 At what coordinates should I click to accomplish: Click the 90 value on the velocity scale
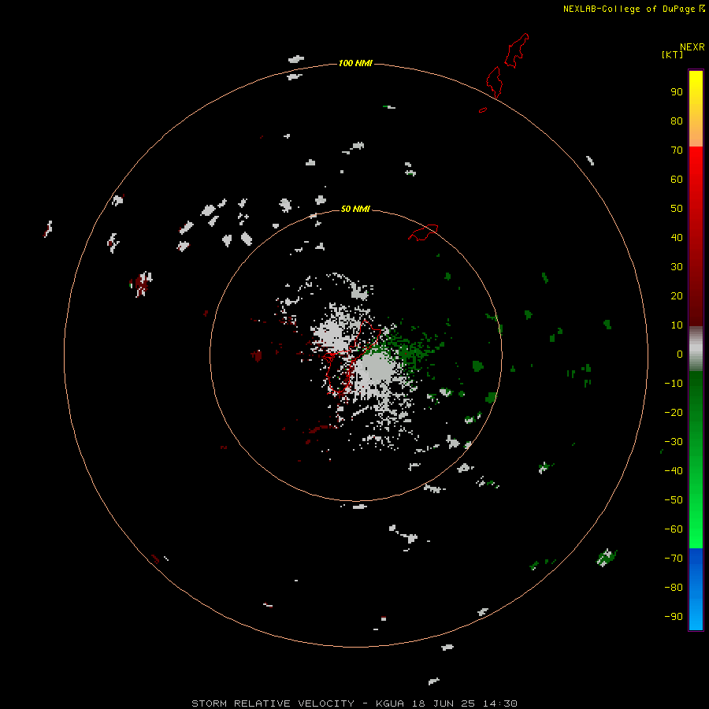click(x=677, y=92)
